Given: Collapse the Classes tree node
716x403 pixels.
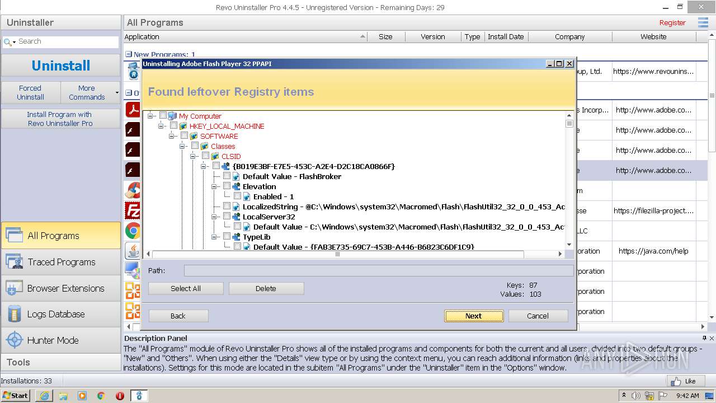Looking at the screenshot, I should [x=182, y=146].
